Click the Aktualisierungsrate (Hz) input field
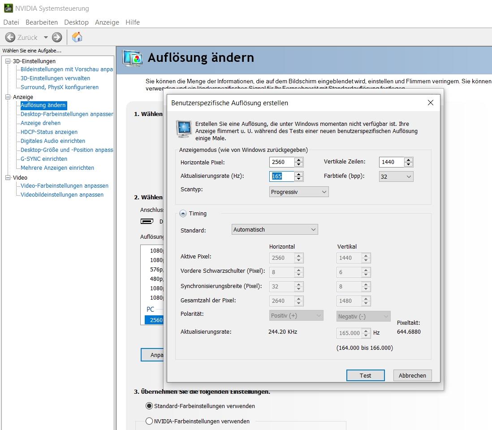 282,176
